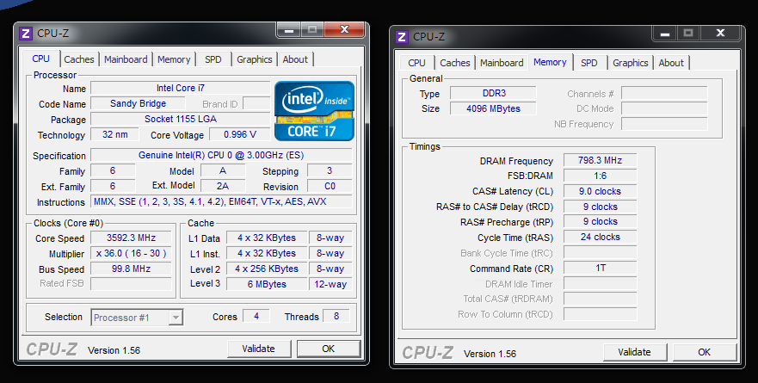This screenshot has width=758, height=383.
Task: Click the DRAM Frequency value '798.3 MHz'
Action: tap(600, 160)
